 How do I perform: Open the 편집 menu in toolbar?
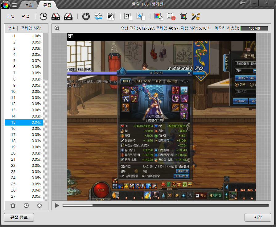click(x=26, y=16)
